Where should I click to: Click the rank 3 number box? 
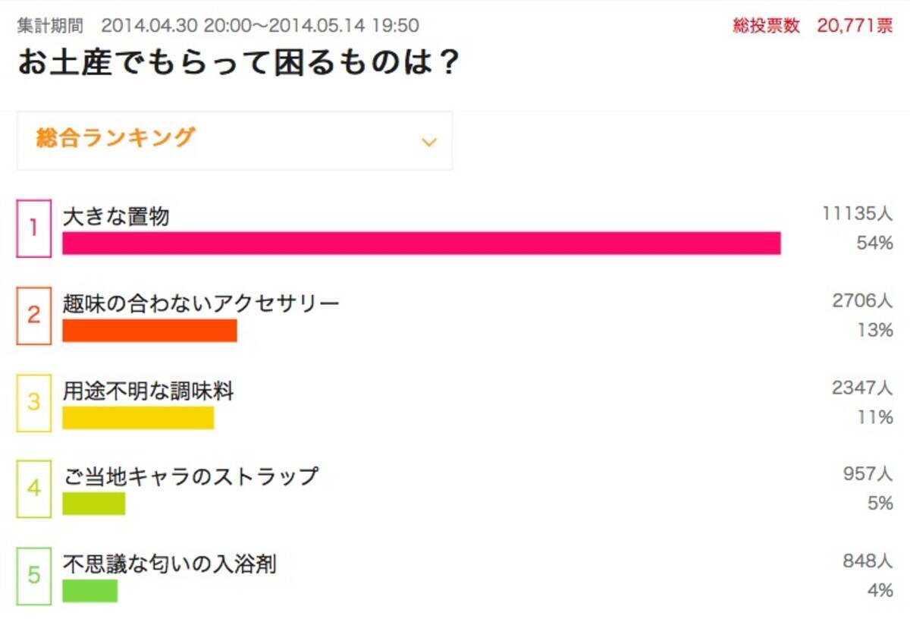click(34, 403)
